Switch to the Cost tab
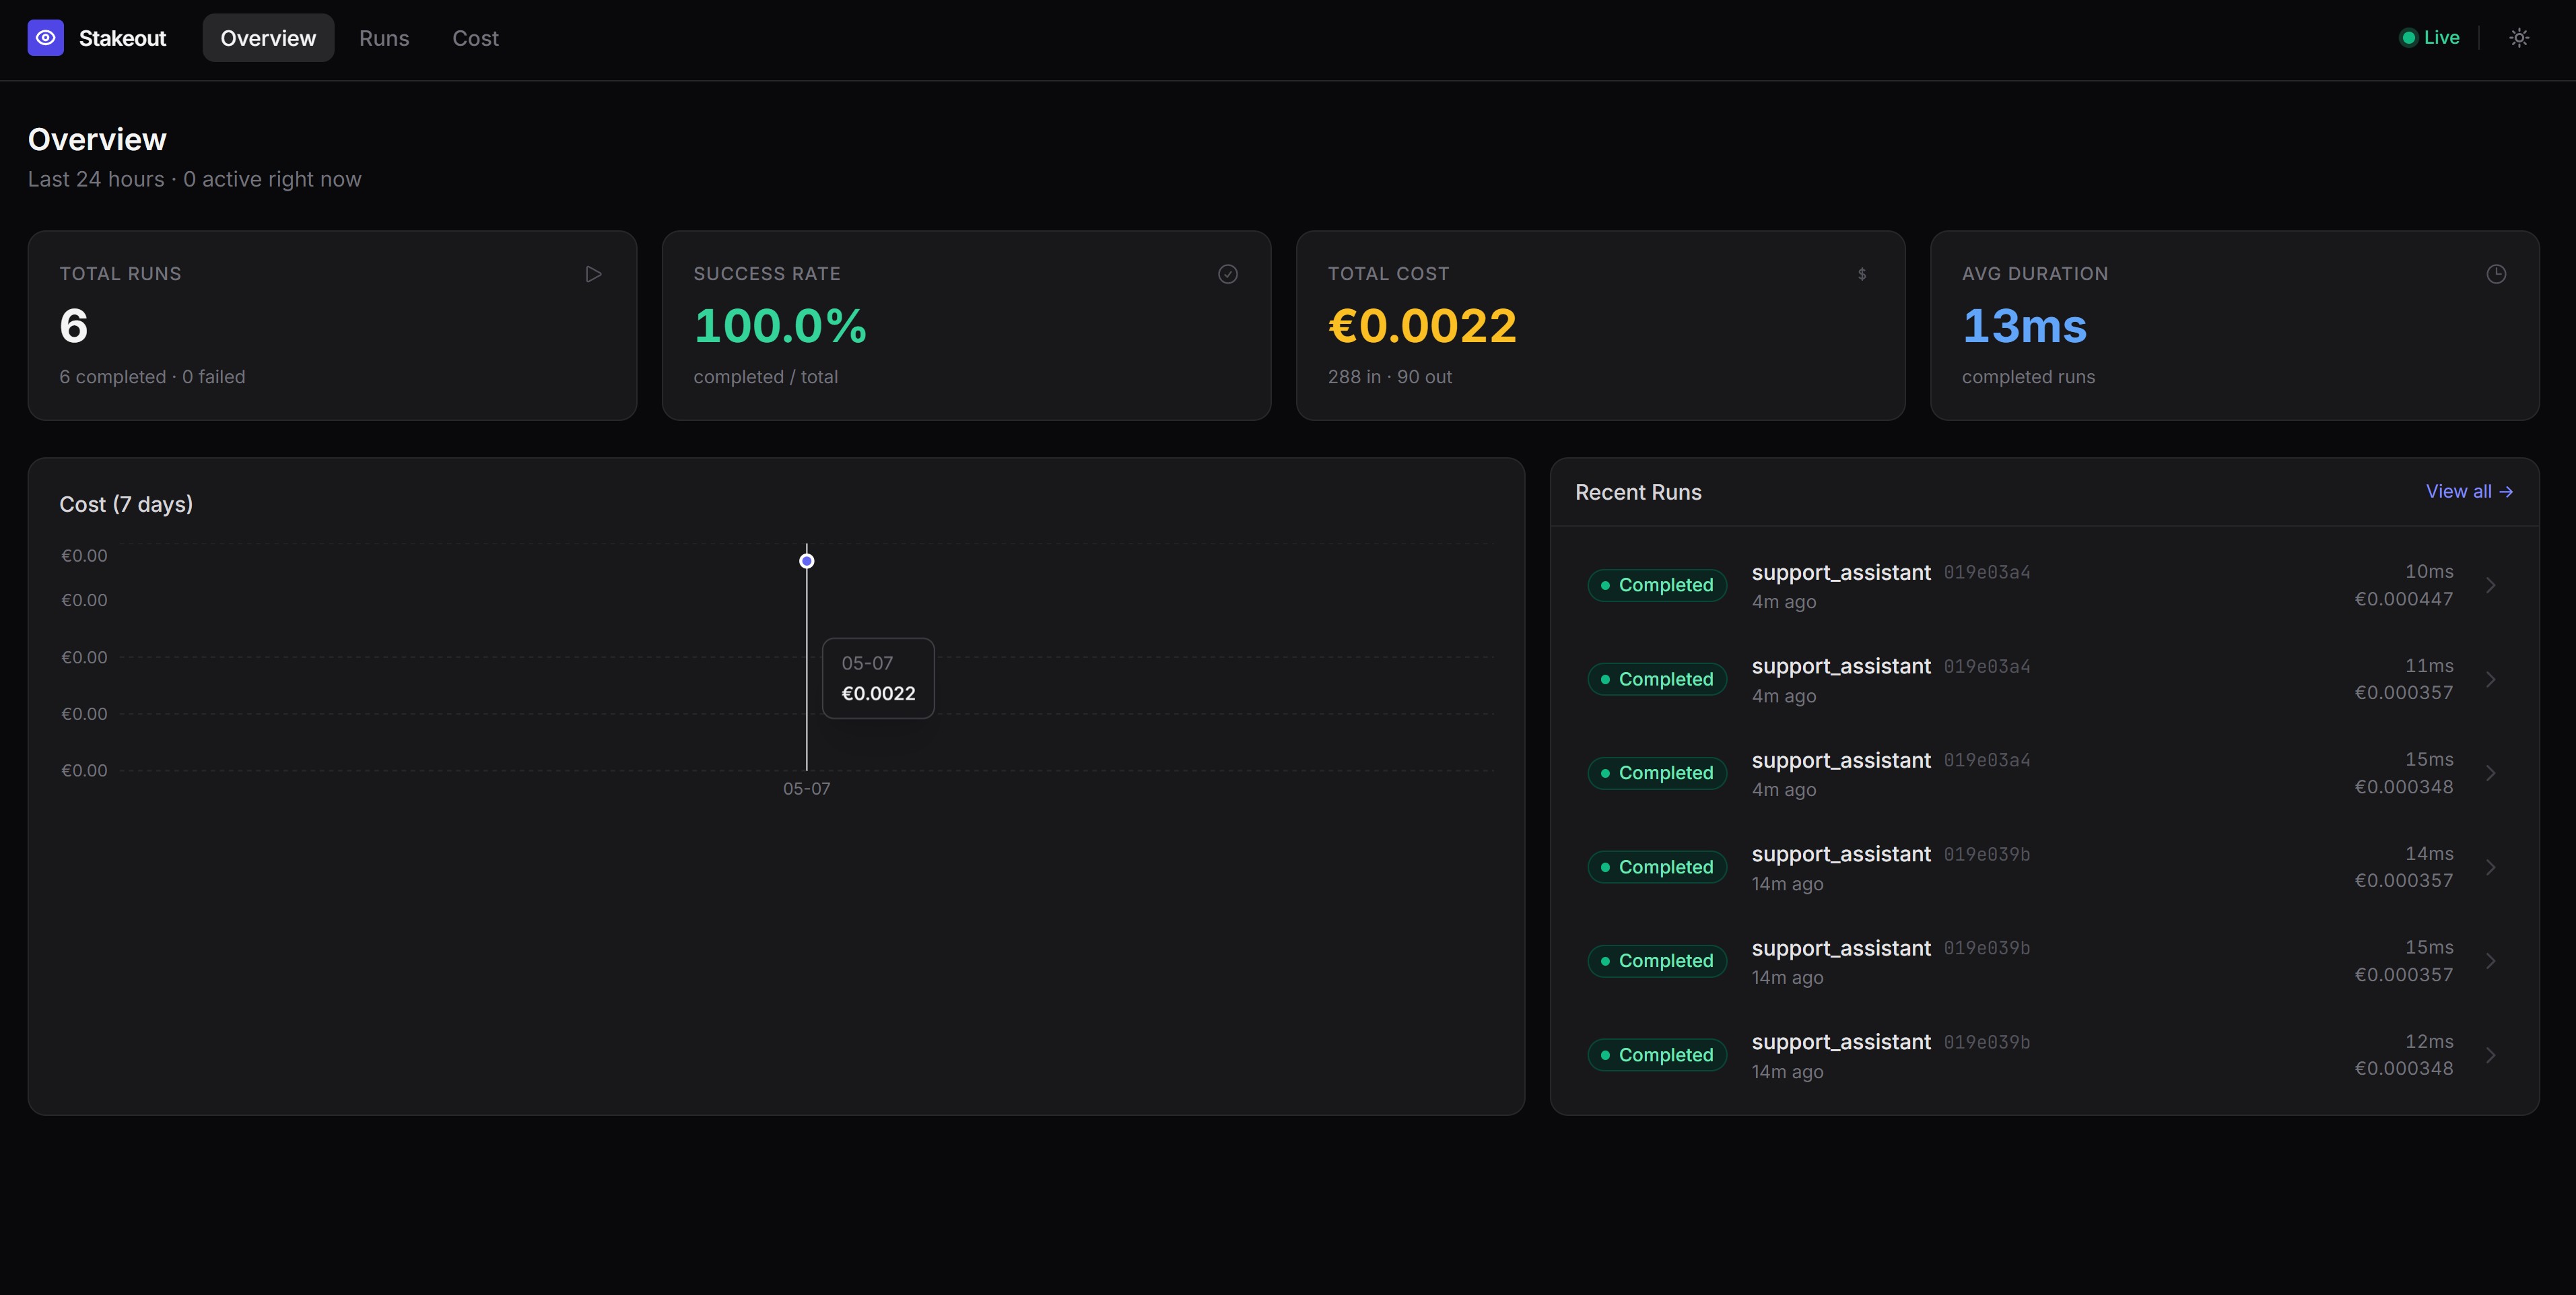2576x1295 pixels. coord(475,38)
